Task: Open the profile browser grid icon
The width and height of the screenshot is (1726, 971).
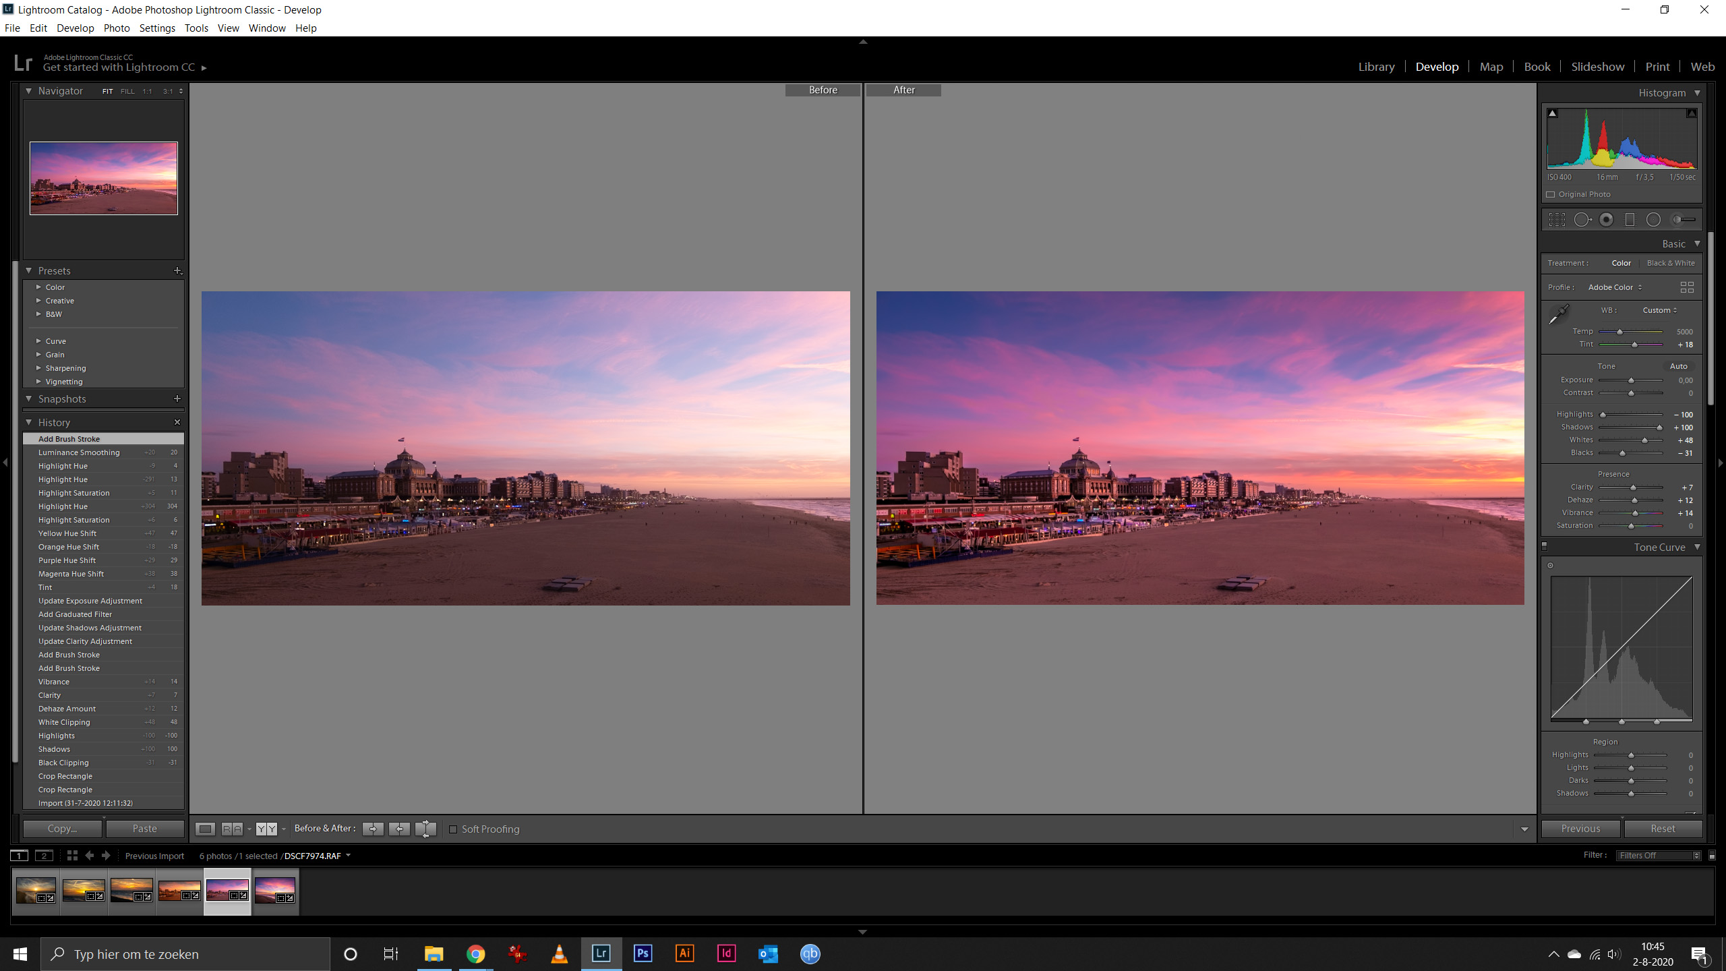Action: click(1687, 287)
